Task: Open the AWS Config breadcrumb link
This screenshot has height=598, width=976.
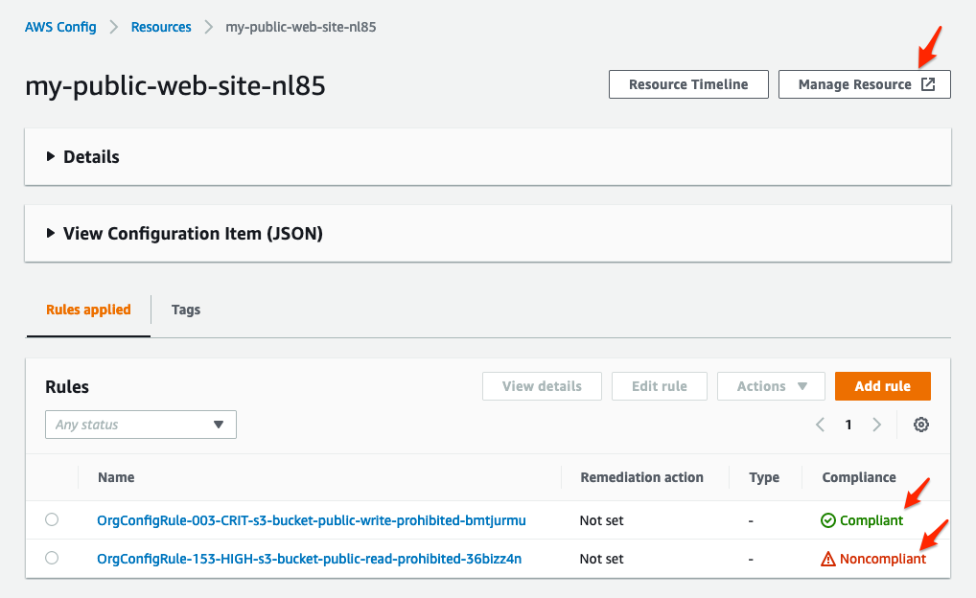Action: (60, 28)
